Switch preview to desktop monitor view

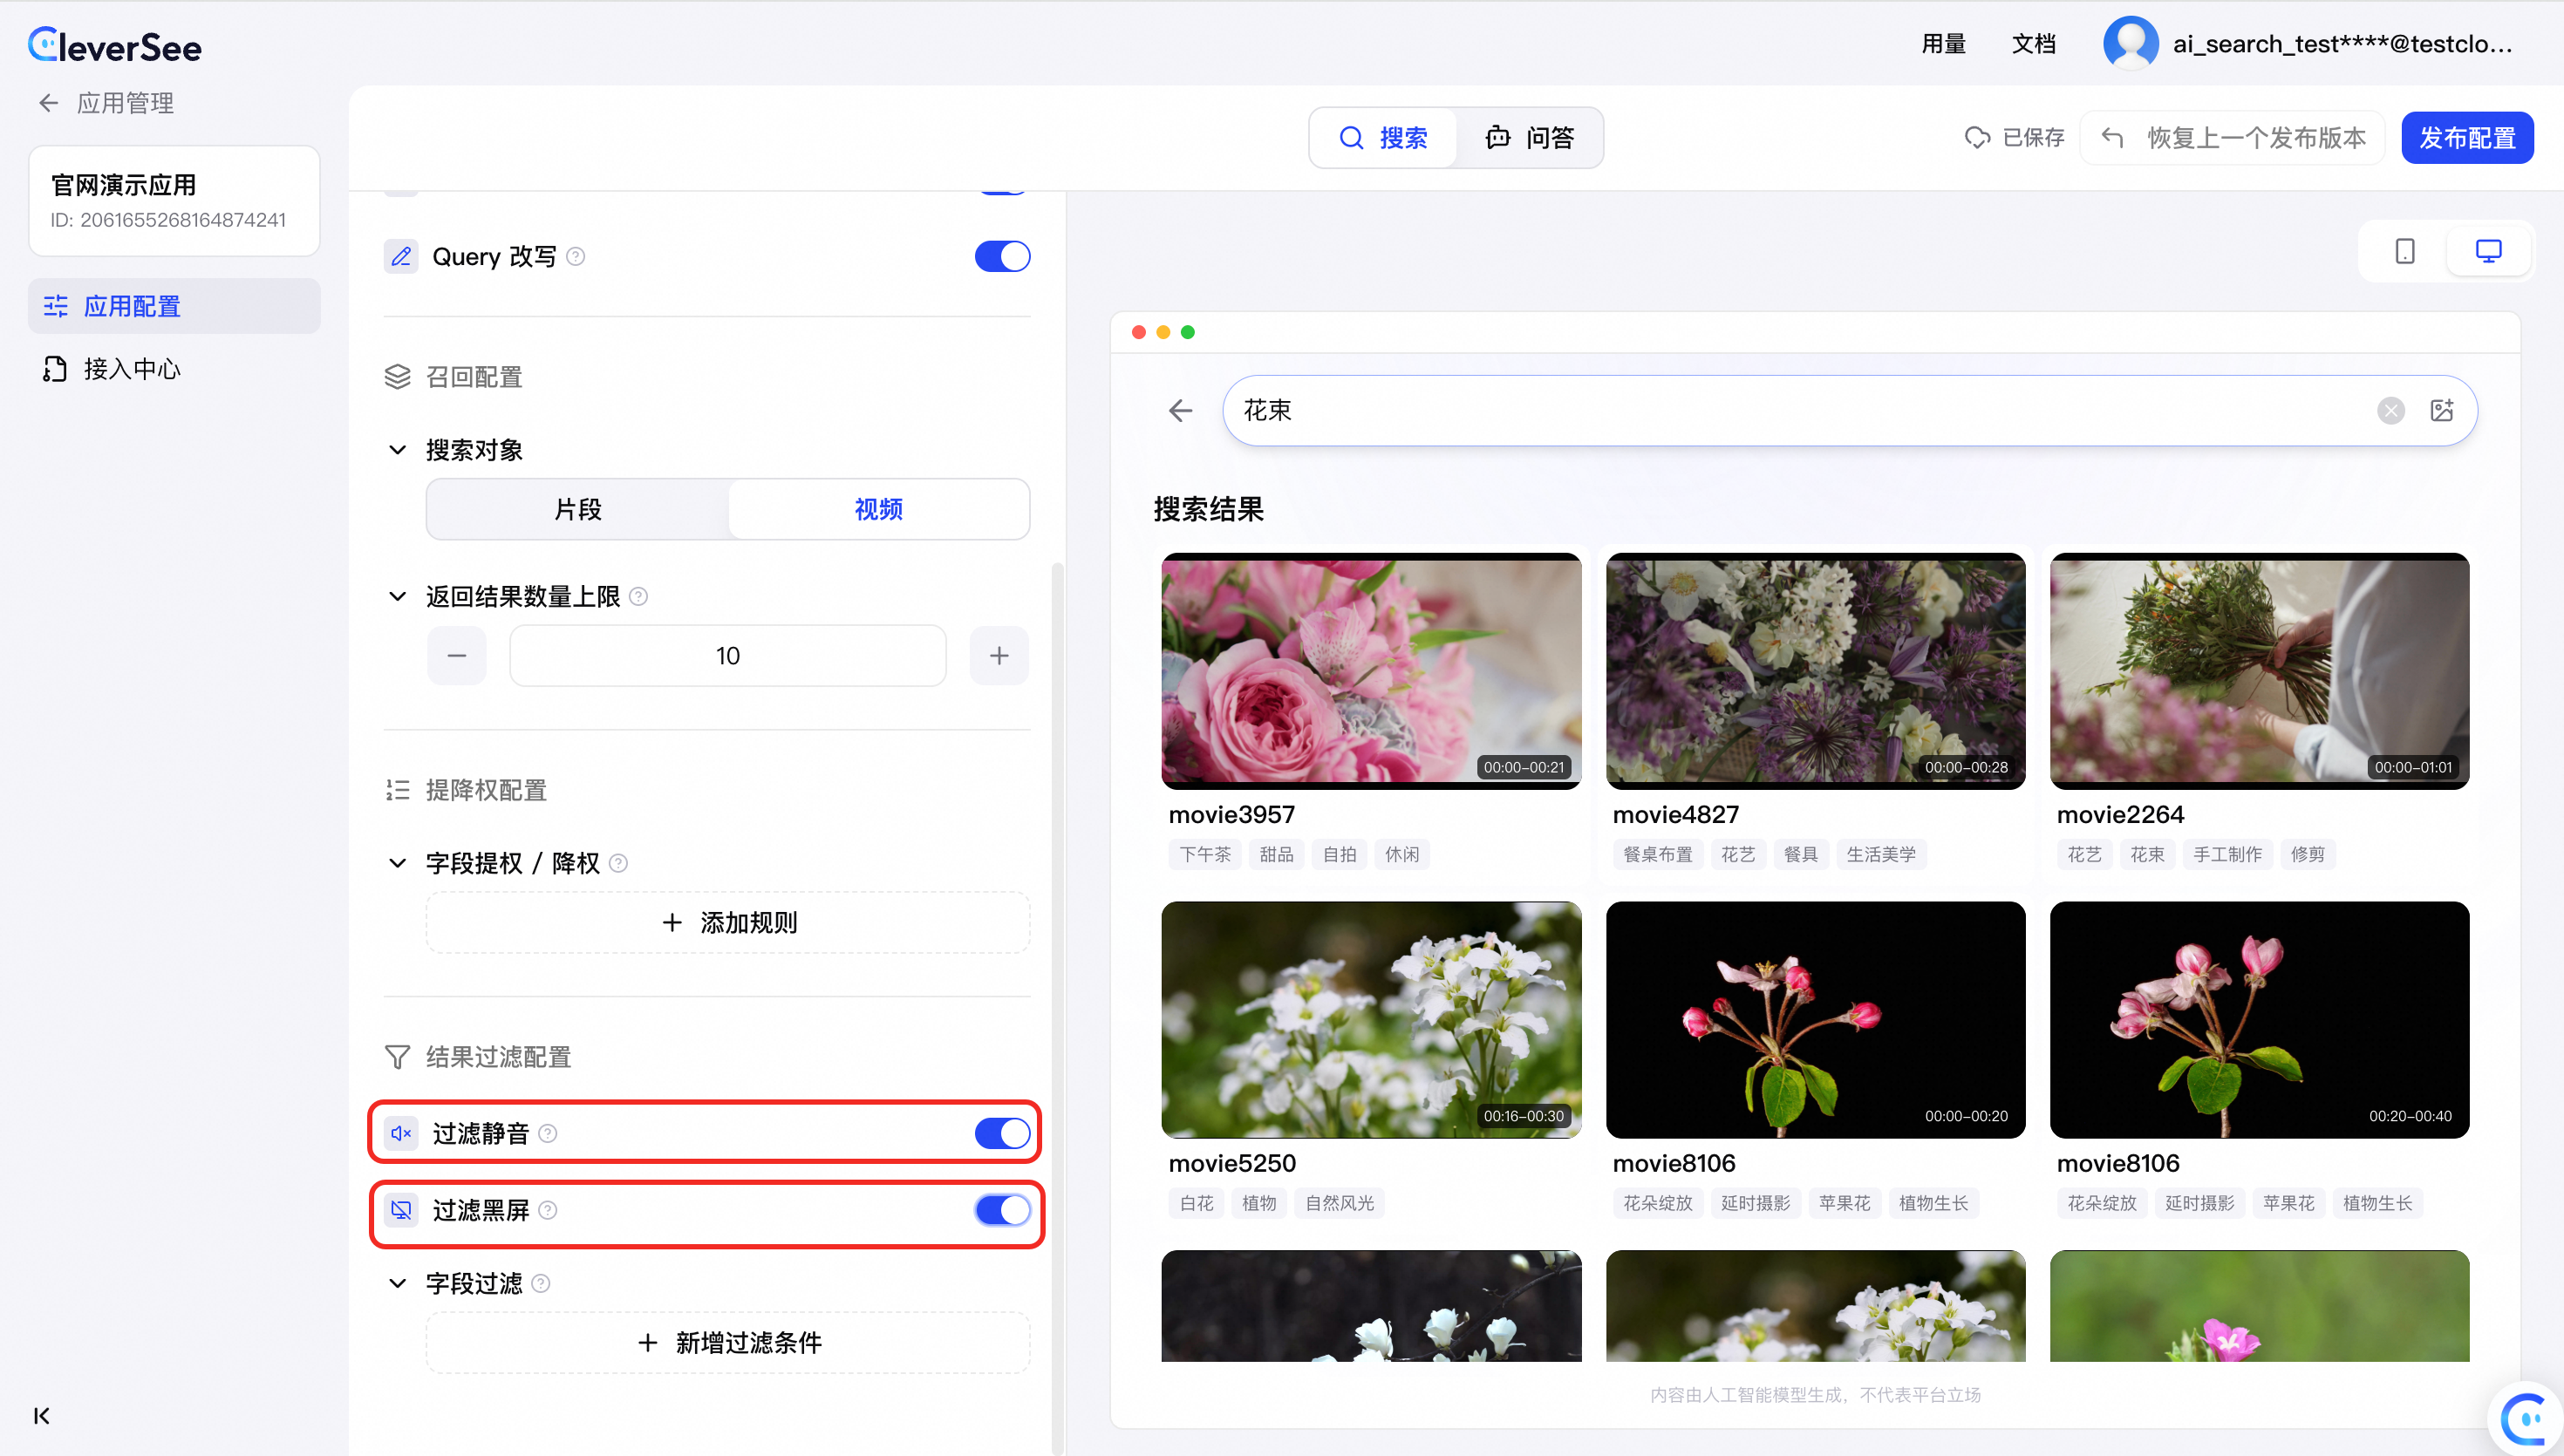pos(2488,251)
